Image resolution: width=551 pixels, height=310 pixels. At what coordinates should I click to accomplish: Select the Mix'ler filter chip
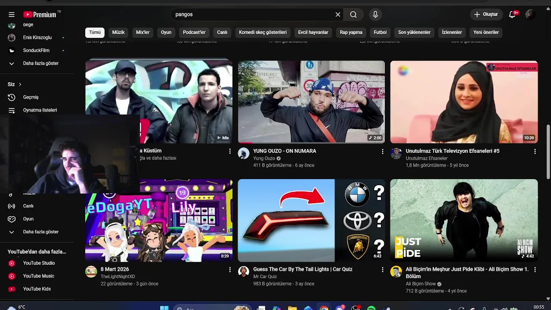click(142, 32)
